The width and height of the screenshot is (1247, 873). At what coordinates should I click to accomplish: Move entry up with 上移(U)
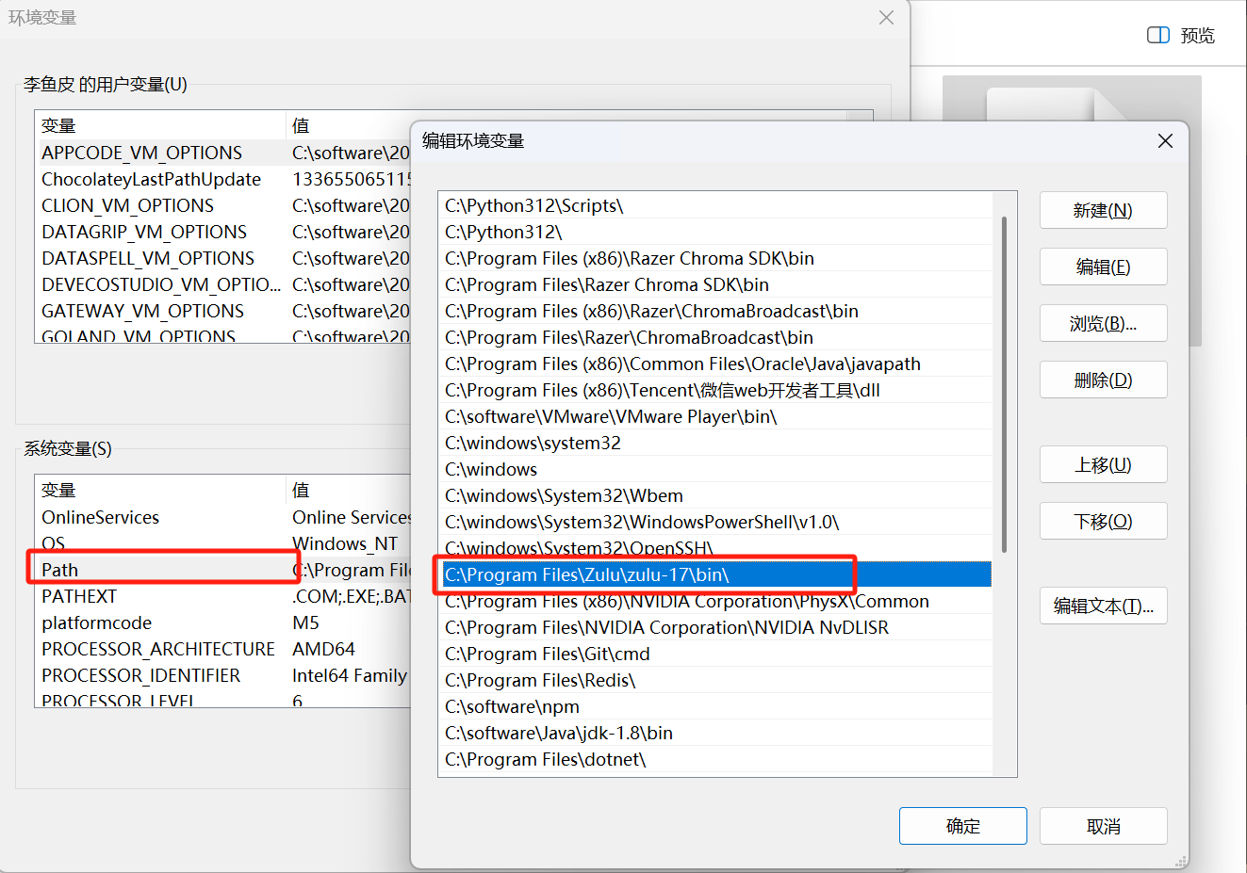click(1103, 464)
